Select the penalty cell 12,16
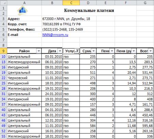The height and width of the screenshot is (139, 154). click(x=126, y=120)
